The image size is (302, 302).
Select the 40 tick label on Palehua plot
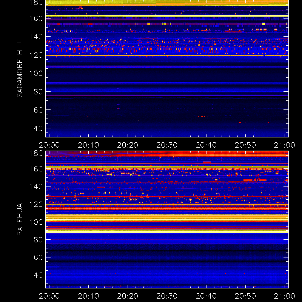point(38,275)
